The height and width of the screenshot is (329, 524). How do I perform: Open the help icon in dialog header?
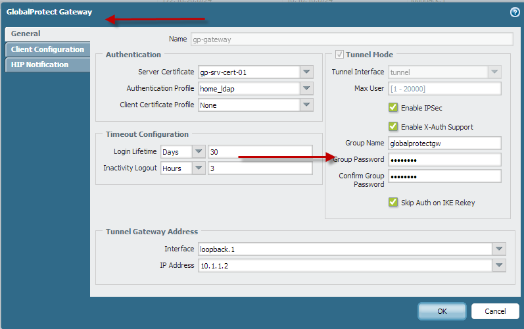515,13
